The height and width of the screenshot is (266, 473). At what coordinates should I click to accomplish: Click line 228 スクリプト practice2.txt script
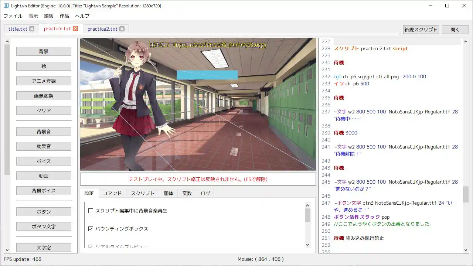[371, 48]
